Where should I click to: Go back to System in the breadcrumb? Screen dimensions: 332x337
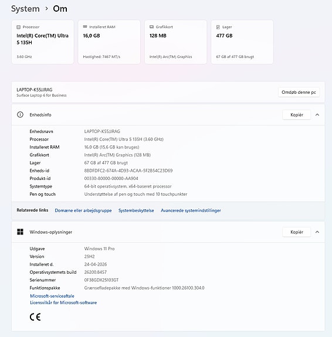pos(25,9)
